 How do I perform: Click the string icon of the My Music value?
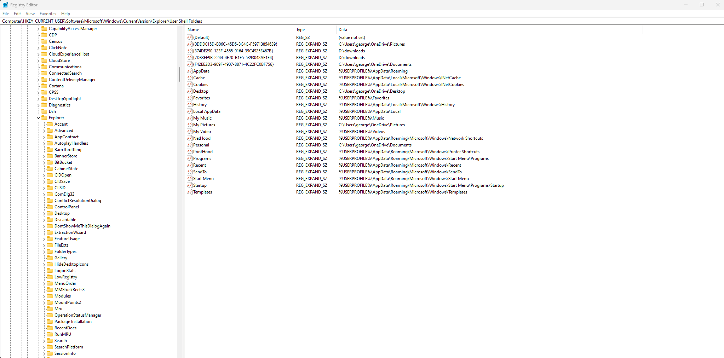point(190,118)
